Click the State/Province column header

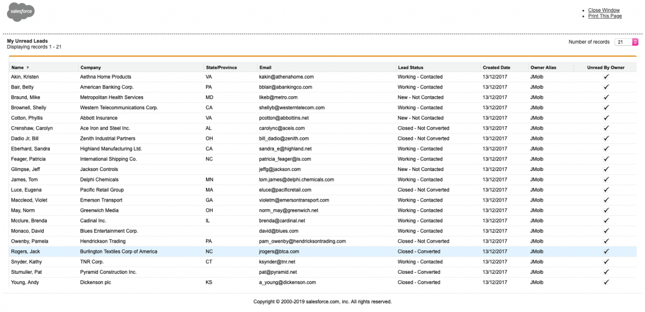[221, 67]
